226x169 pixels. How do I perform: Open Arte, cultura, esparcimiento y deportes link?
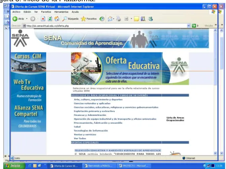pos(98,100)
